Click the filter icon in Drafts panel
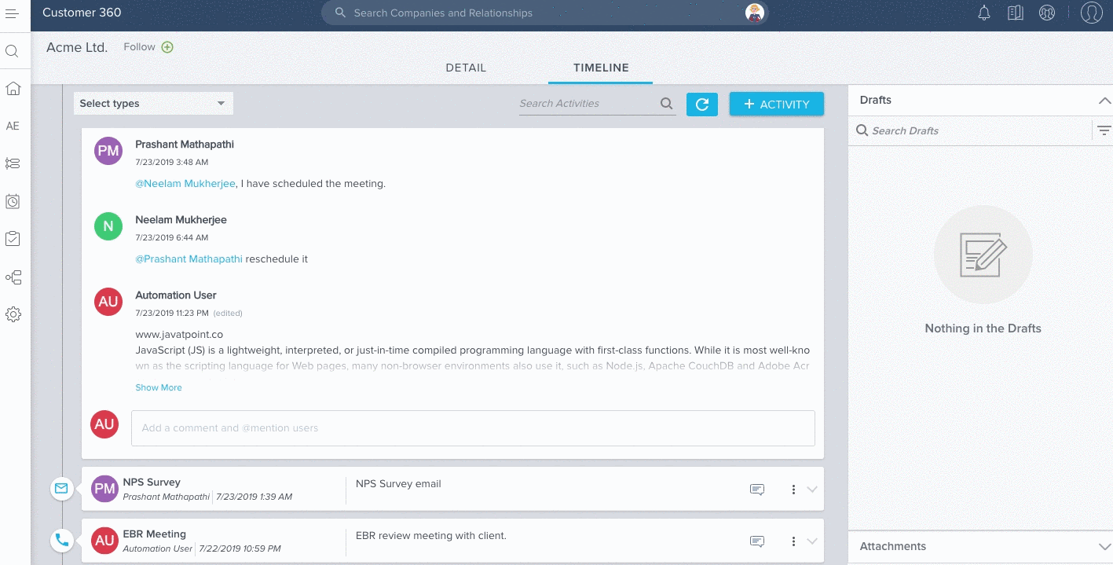1113x565 pixels. (1104, 131)
